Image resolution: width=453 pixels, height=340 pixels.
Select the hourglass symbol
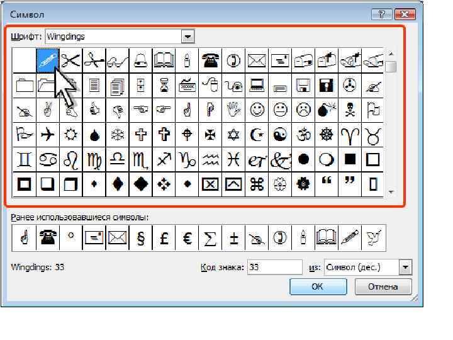click(164, 85)
